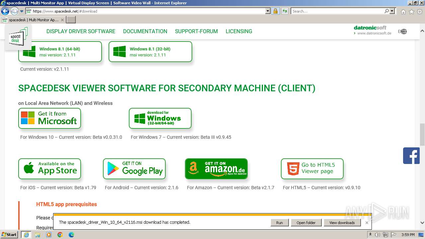Viewport: 425px width, 239px height.
Task: Click the page scrollbar down arrow
Action: [422, 223]
